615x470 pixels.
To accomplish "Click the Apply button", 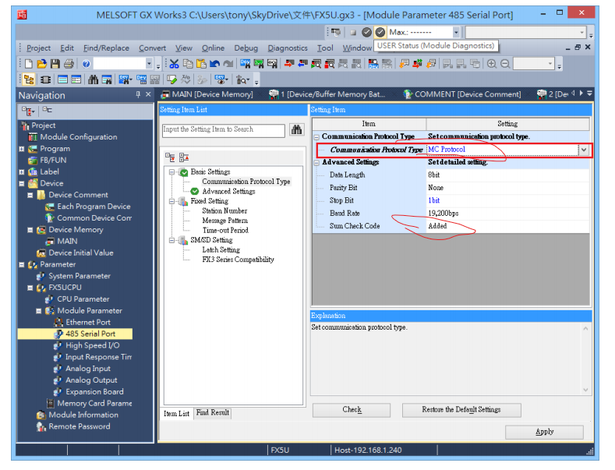I will pyautogui.click(x=544, y=432).
